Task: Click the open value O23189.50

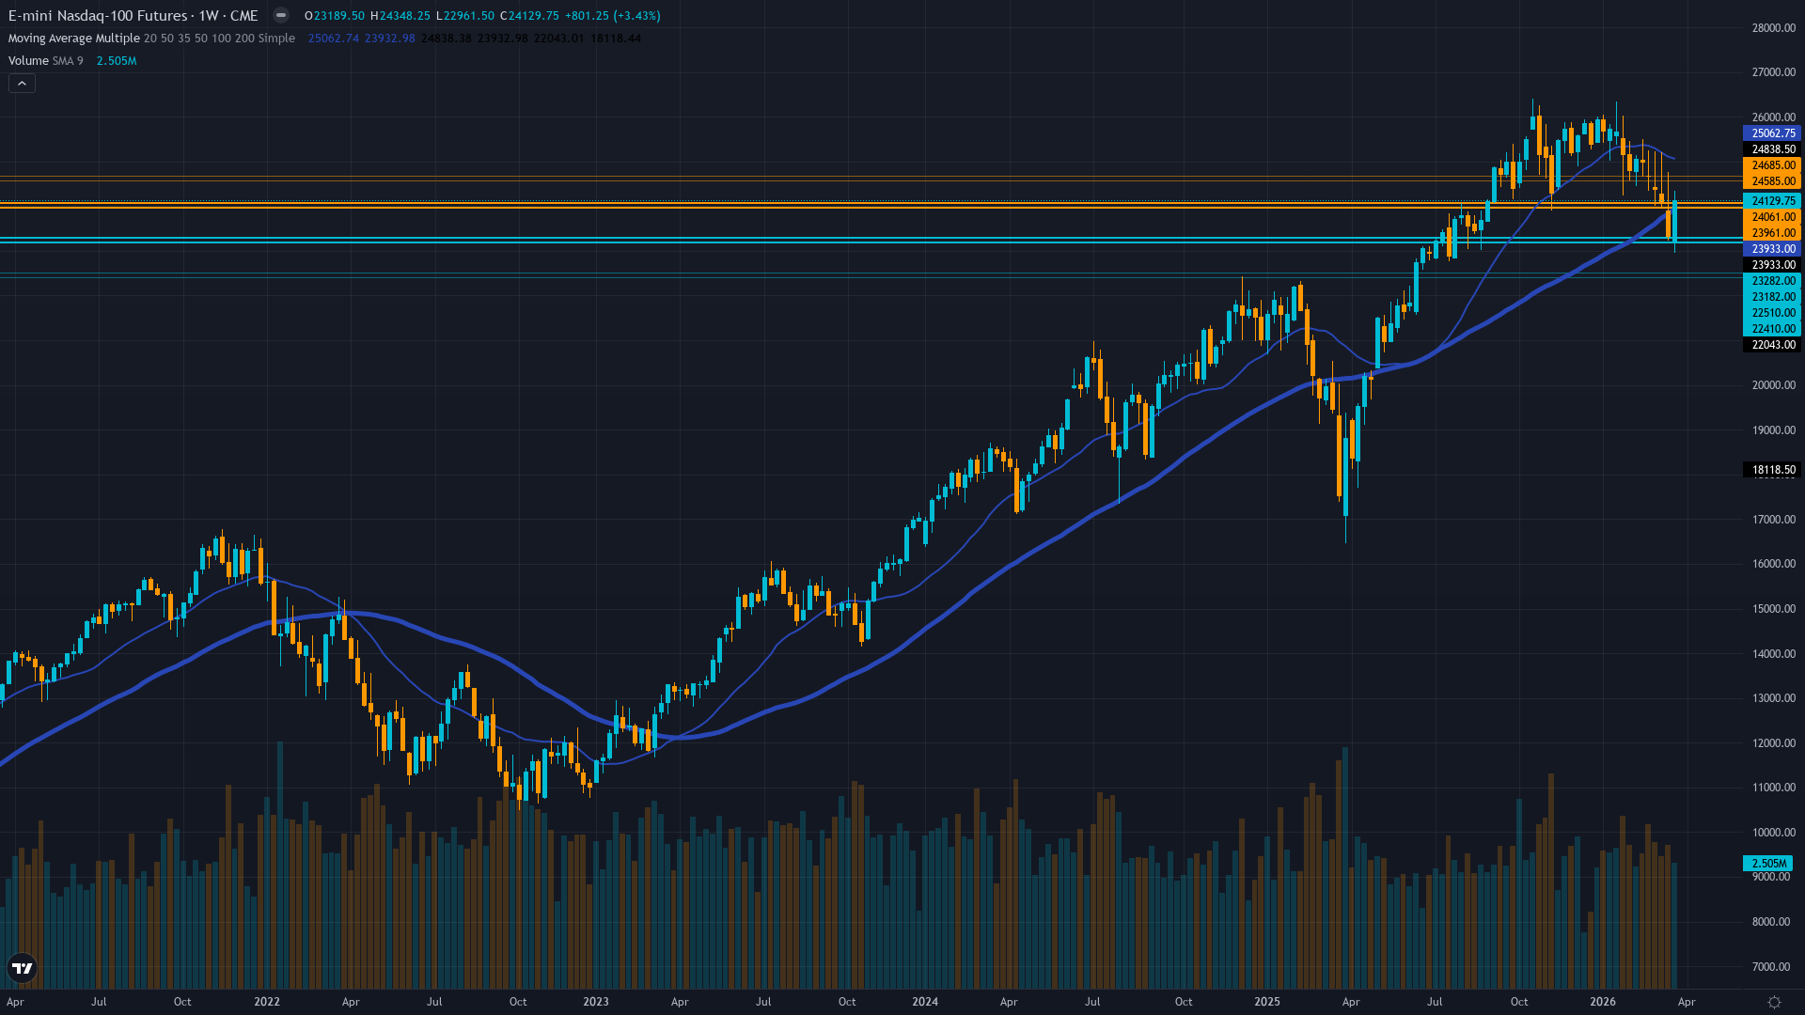Action: click(335, 16)
